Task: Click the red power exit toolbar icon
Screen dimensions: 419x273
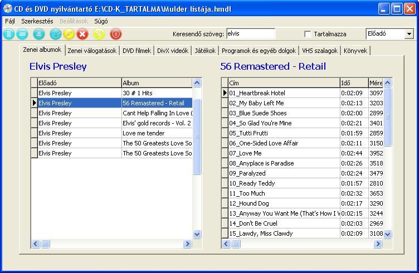Action: pyautogui.click(x=116, y=34)
